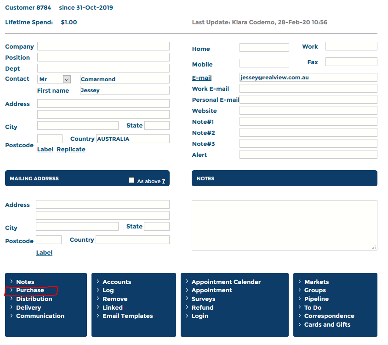Image resolution: width=388 pixels, height=345 pixels.
Task: Focus the Note#3 field
Action: [x=308, y=144]
